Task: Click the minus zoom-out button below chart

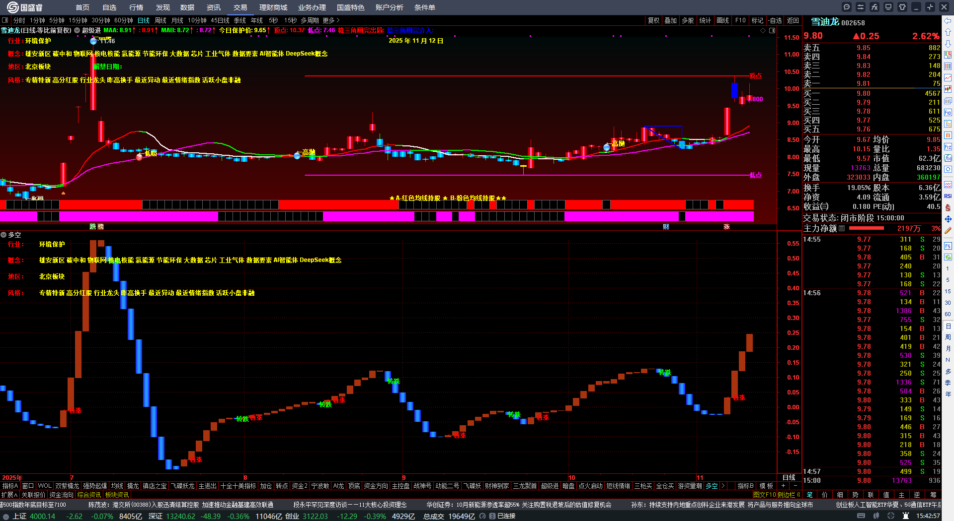Action: (x=795, y=486)
